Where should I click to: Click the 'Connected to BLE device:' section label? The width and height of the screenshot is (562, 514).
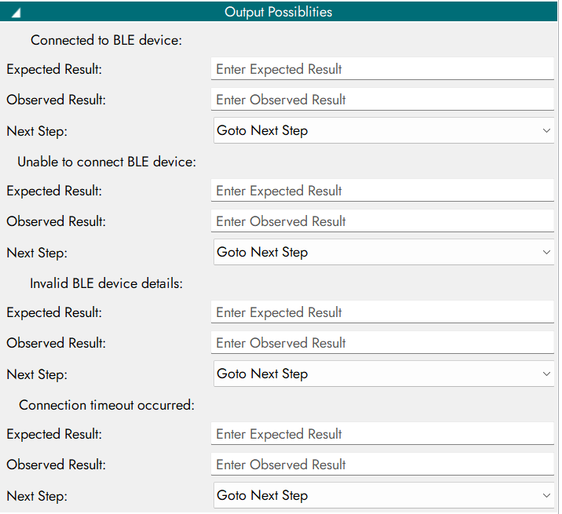point(106,40)
